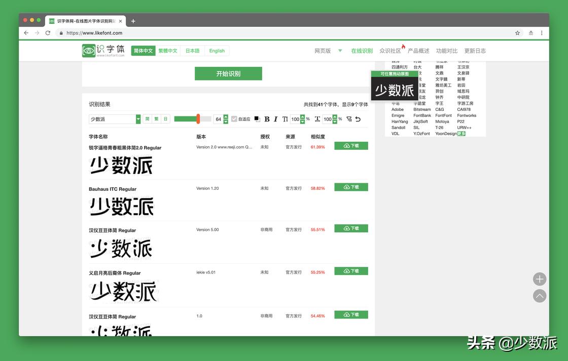Apply italic styling to preview text

(275, 119)
